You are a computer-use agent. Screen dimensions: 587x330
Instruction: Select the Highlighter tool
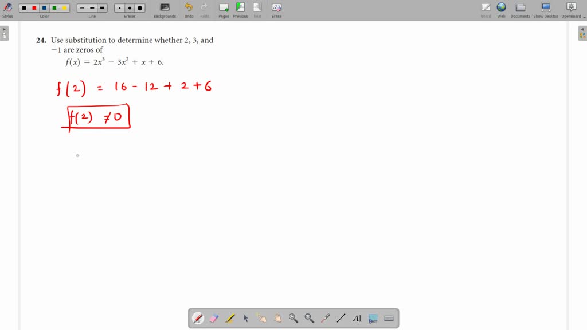point(229,318)
